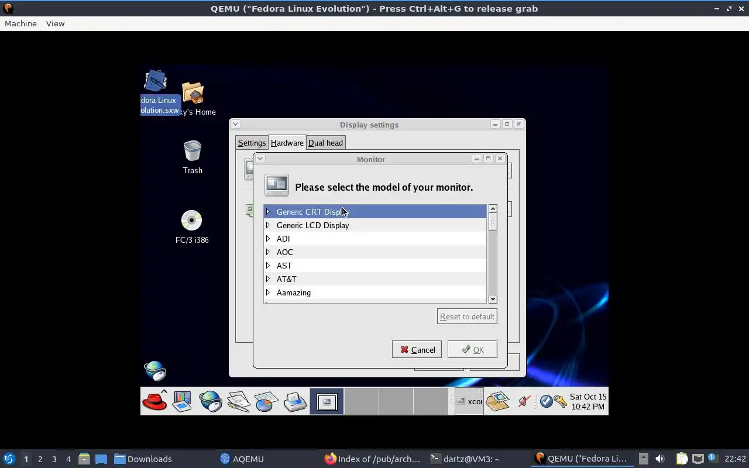Click the host volume speaker icon

(660, 459)
